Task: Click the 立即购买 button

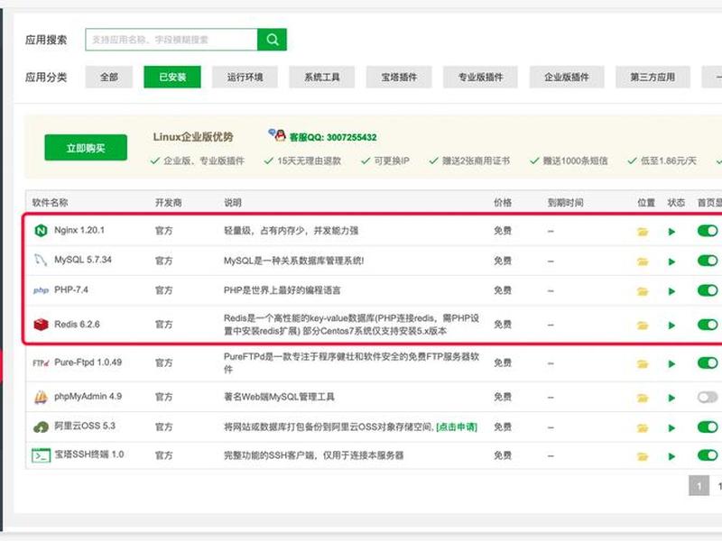Action: (86, 148)
